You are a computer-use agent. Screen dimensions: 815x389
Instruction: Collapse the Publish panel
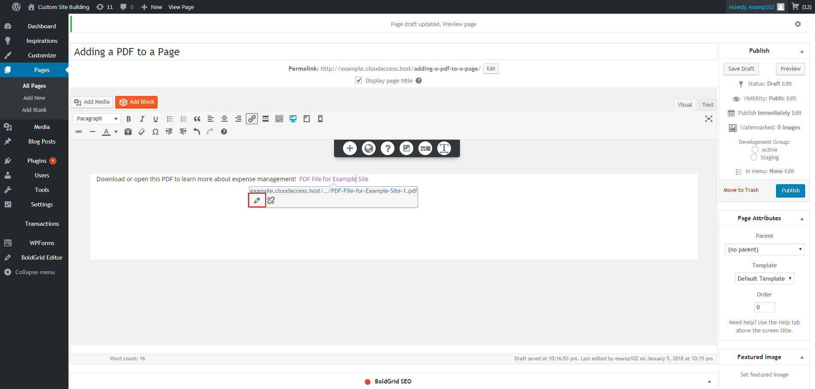tap(802, 51)
